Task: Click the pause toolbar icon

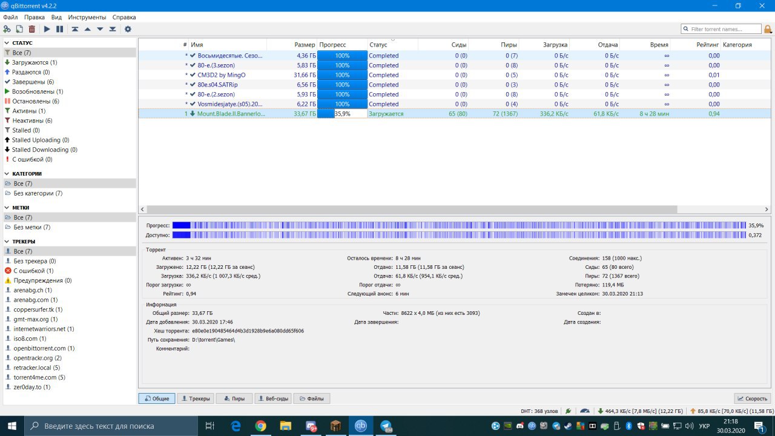Action: tap(59, 29)
